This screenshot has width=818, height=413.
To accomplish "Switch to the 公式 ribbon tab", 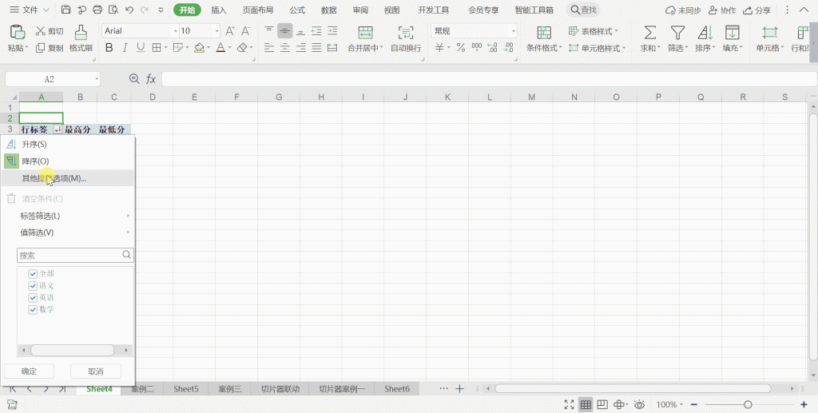I will pos(297,10).
